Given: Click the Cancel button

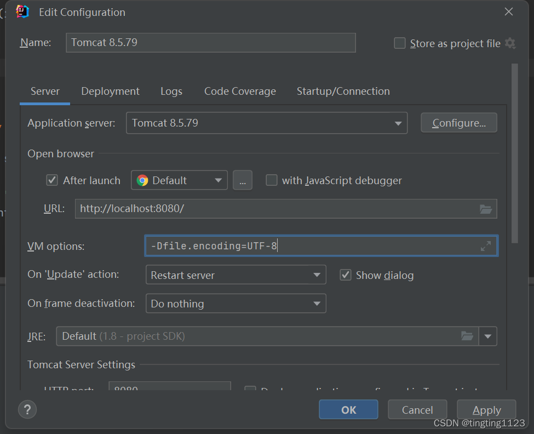Looking at the screenshot, I should pos(417,409).
